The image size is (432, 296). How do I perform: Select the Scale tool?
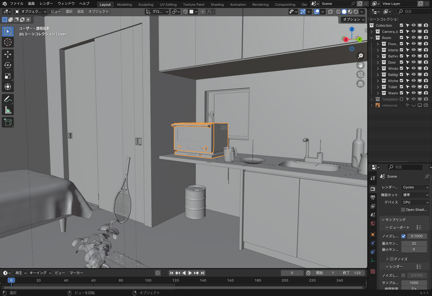8,76
